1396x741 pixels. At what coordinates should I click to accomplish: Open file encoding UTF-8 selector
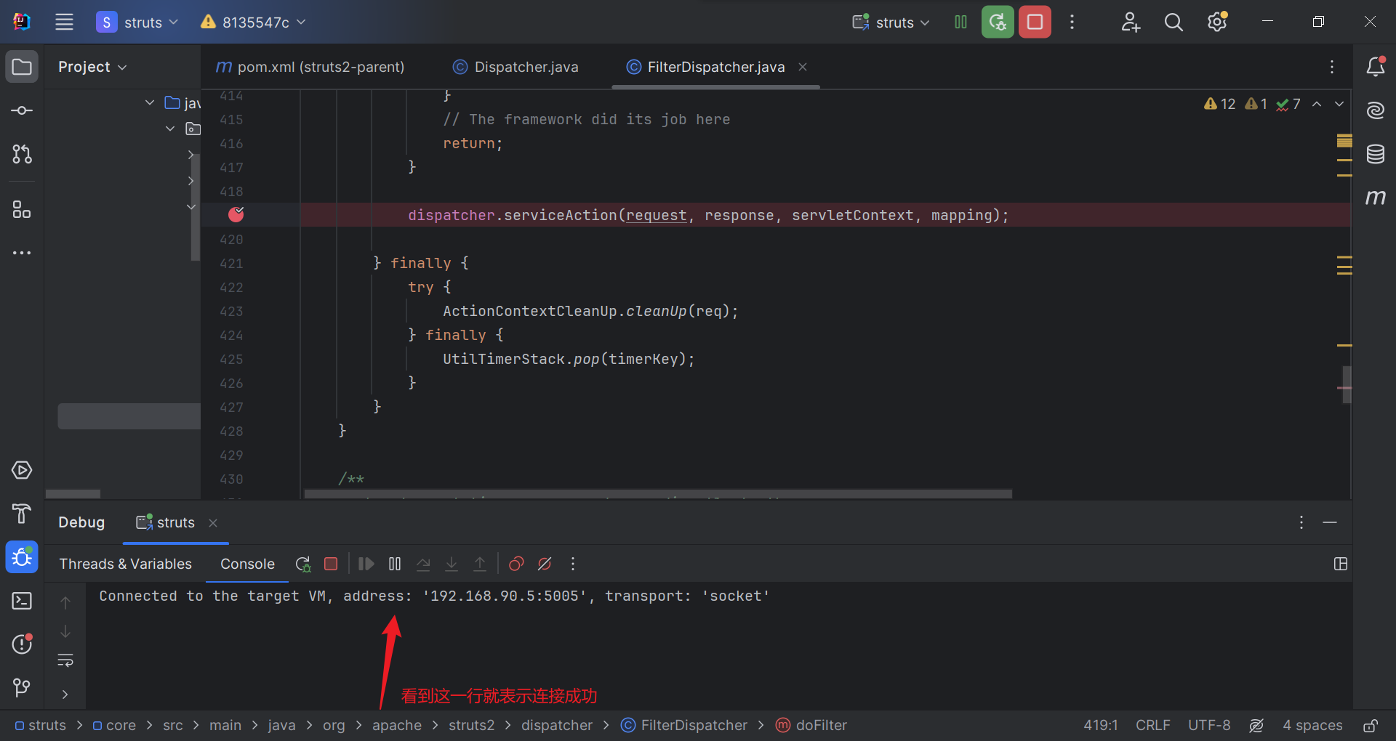pyautogui.click(x=1209, y=725)
